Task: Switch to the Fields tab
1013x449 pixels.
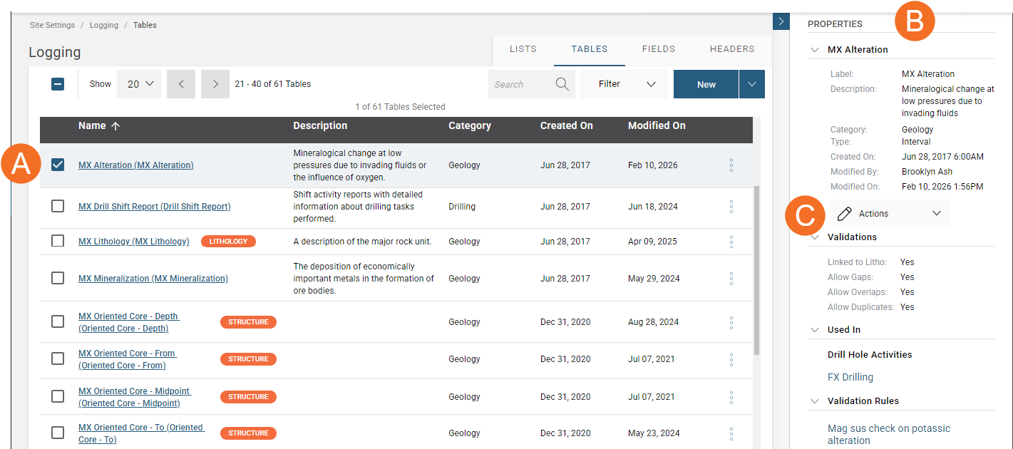Action: click(x=658, y=49)
